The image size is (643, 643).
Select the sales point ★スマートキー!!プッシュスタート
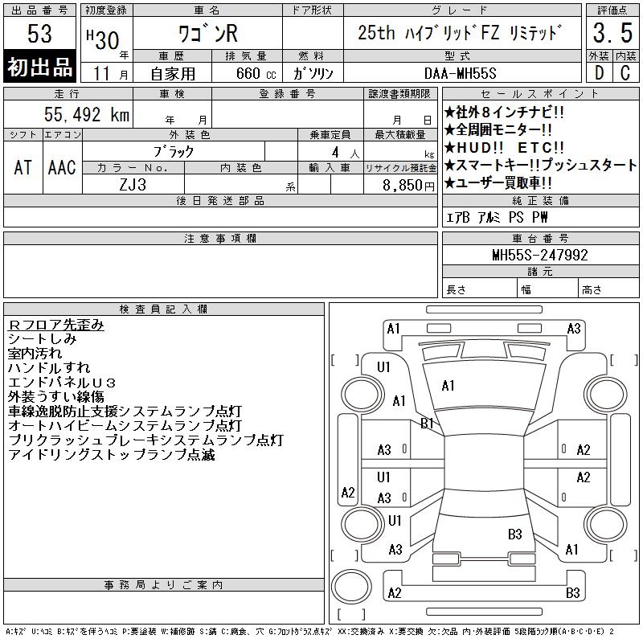(540, 165)
